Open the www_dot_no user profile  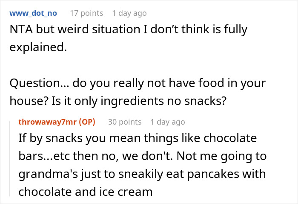(x=33, y=13)
